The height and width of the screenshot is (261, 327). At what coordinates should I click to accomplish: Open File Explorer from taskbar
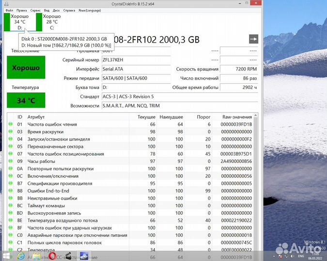pos(37,256)
